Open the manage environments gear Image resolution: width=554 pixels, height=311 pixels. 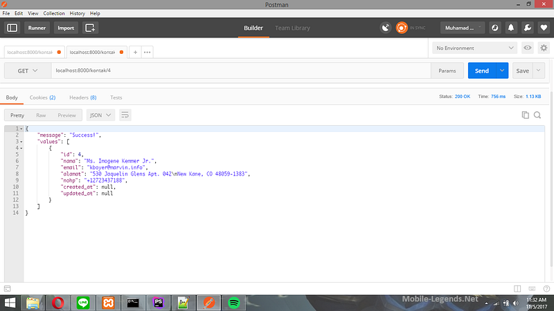(544, 48)
